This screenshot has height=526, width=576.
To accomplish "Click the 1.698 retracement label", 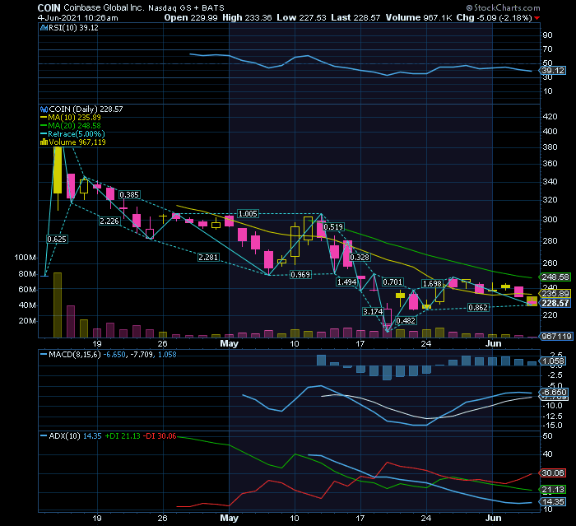I will (x=432, y=283).
